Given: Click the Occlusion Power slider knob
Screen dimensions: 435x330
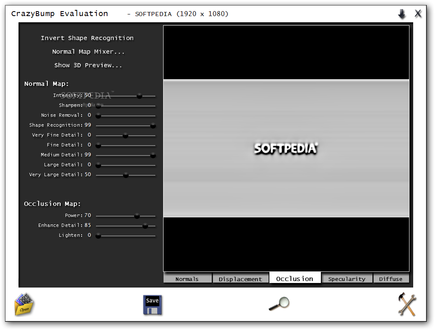Looking at the screenshot, I should point(137,216).
